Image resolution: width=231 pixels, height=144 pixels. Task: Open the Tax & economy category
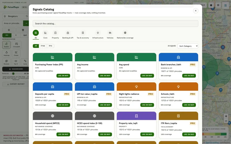(x=83, y=35)
